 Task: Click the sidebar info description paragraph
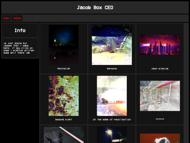pos(19,48)
